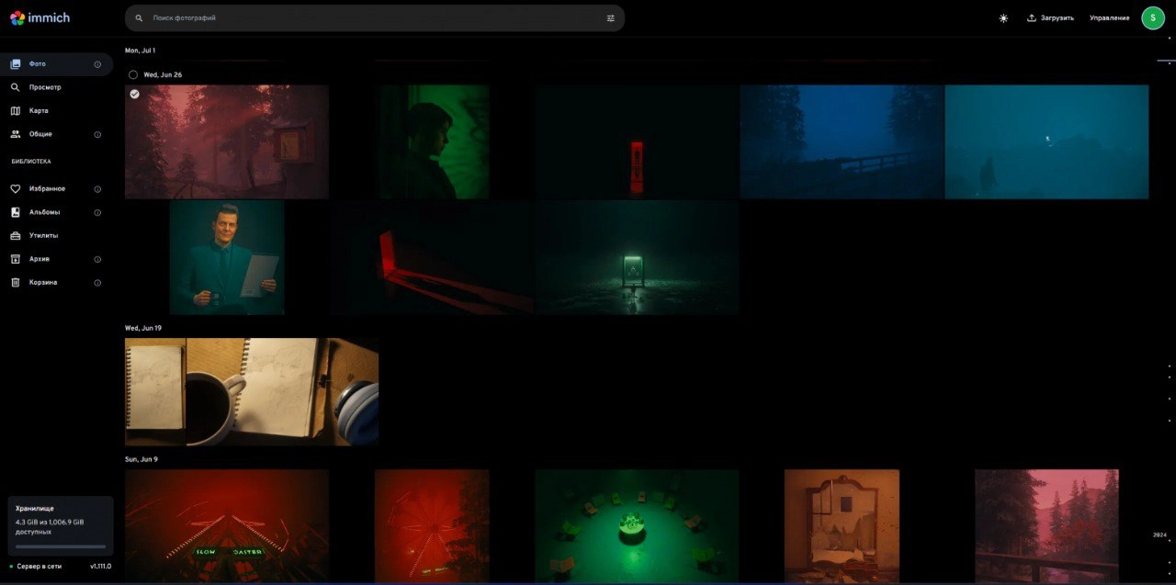Screen dimensions: 1176x585
Task: Click the heart icon beside Избранное
Action: (x=16, y=188)
